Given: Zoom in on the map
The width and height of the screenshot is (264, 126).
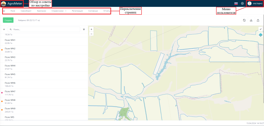Looking at the screenshot, I should (91, 29).
